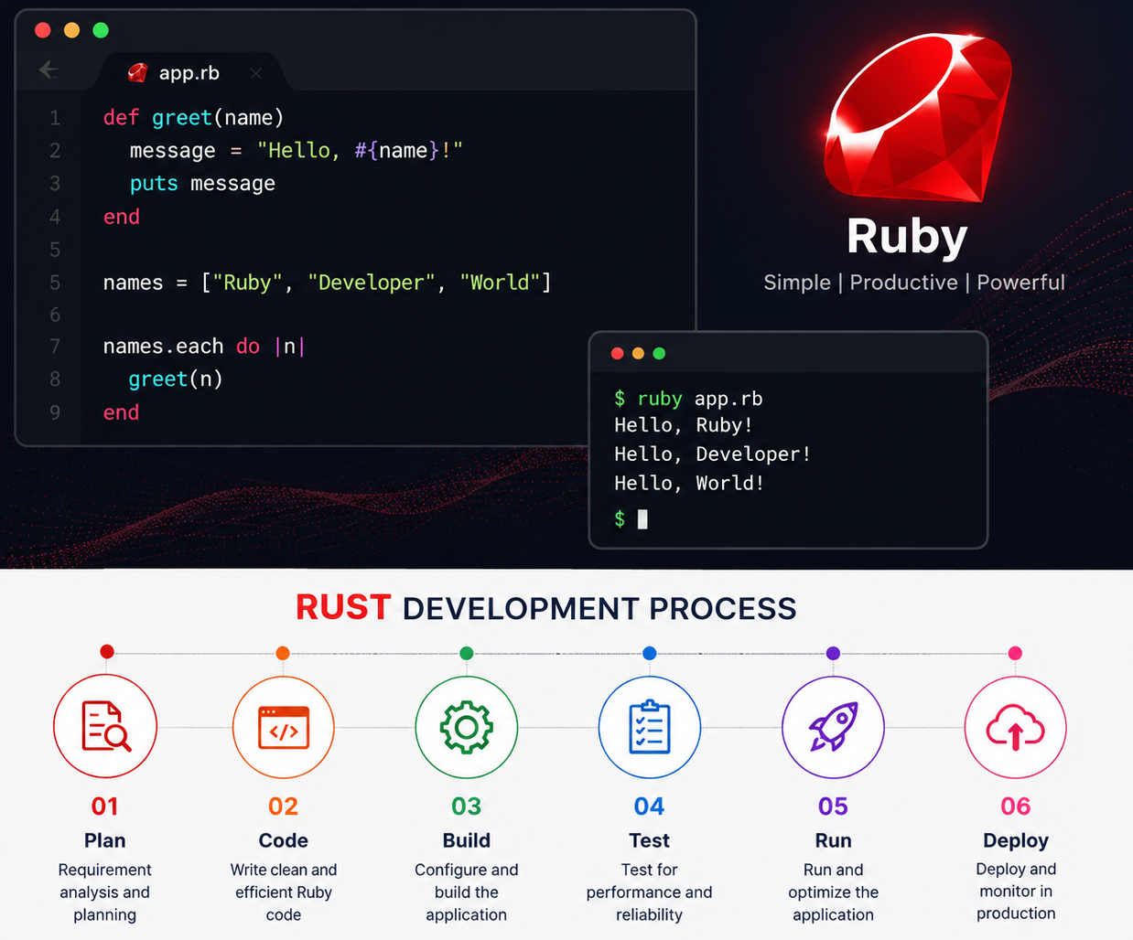The image size is (1133, 940).
Task: Click the 'Build' step title
Action: pos(467,840)
